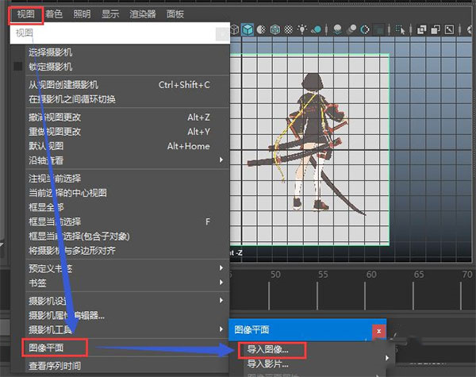Open the 渲染器 menu
The width and height of the screenshot is (476, 377).
click(143, 13)
